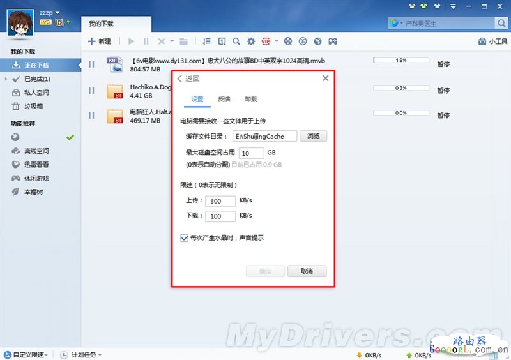This screenshot has width=511, height=360.
Task: Expand the 已完成(1) tree item
Action: (6, 79)
